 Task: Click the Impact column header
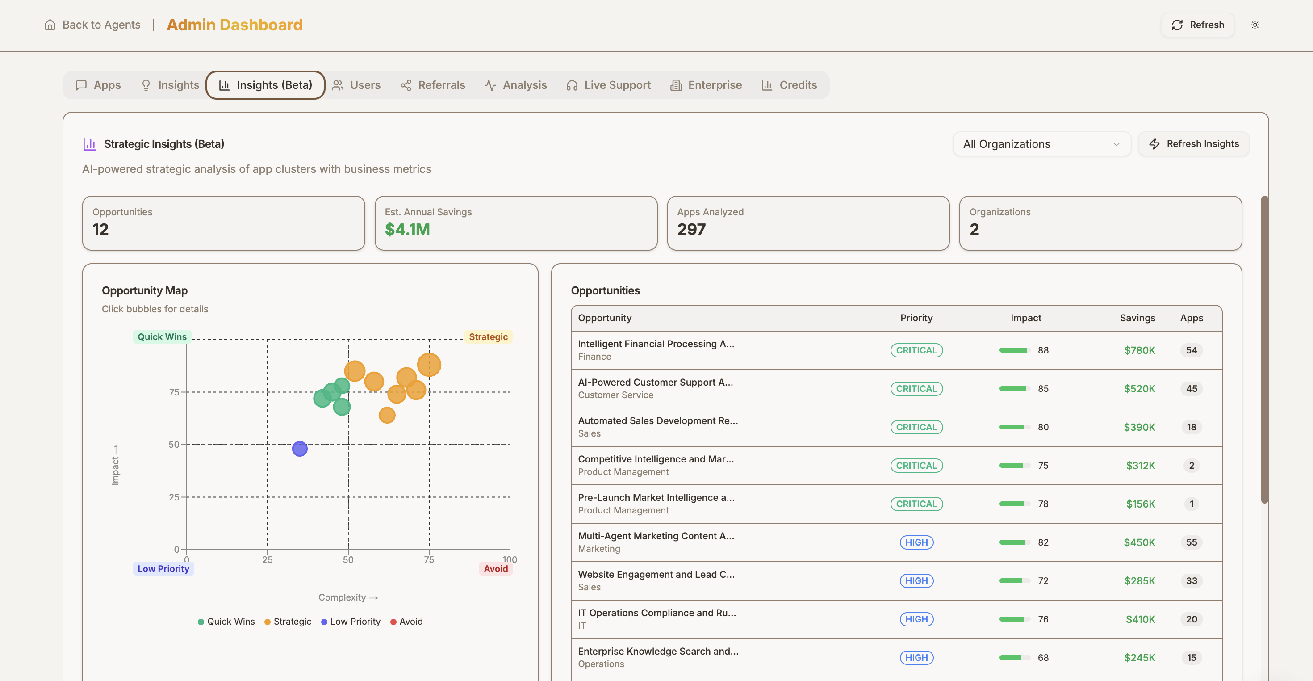pos(1025,318)
